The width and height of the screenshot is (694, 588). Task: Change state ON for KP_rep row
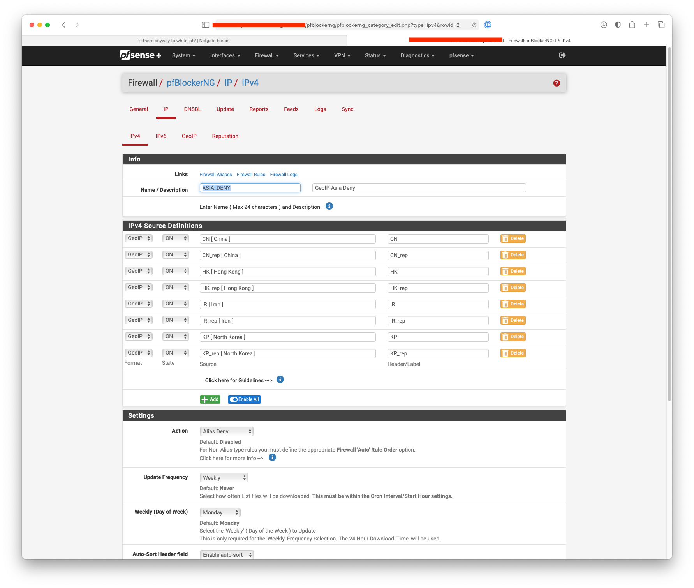coord(176,353)
